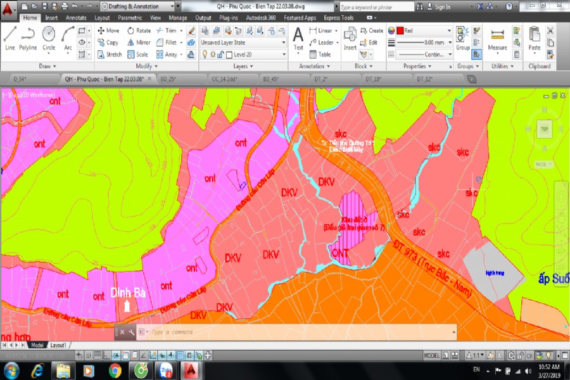Open the Array tool
Screen dimensions: 570x380
point(167,54)
